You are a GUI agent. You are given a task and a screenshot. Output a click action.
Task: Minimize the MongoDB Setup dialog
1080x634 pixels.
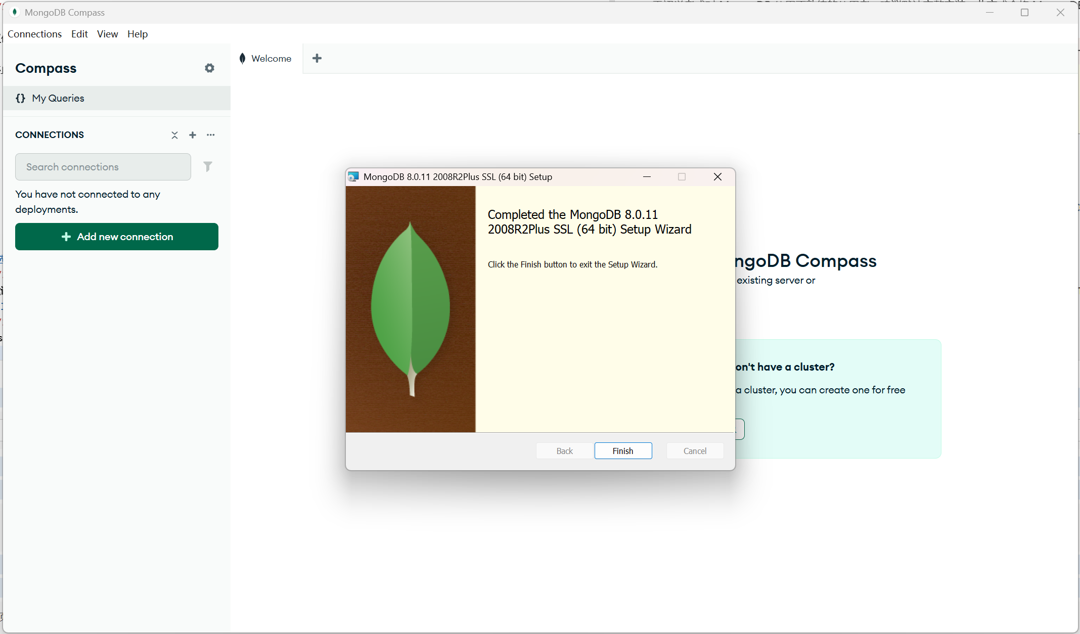click(x=647, y=176)
